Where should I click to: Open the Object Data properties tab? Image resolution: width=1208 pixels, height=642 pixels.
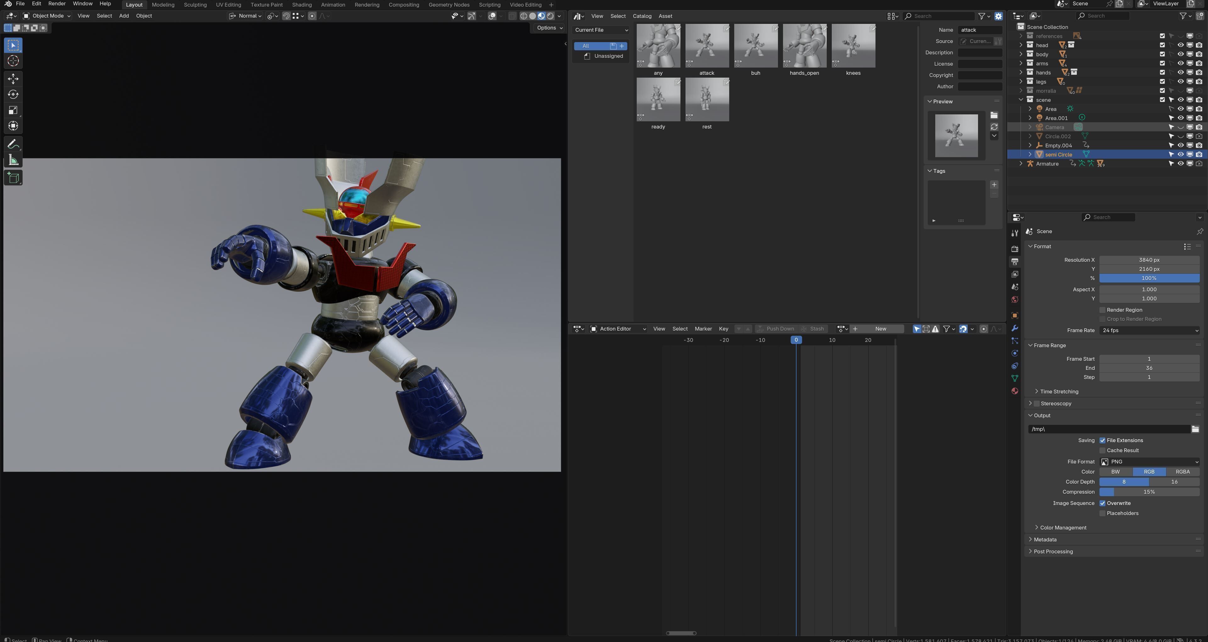(x=1015, y=378)
